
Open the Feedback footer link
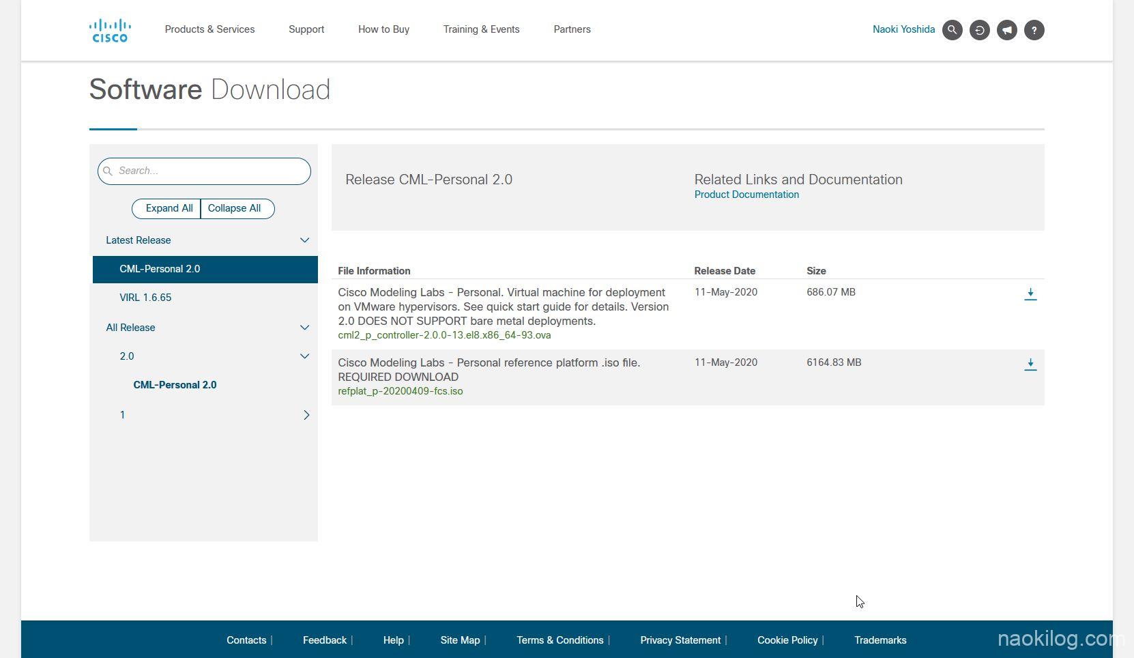point(325,640)
